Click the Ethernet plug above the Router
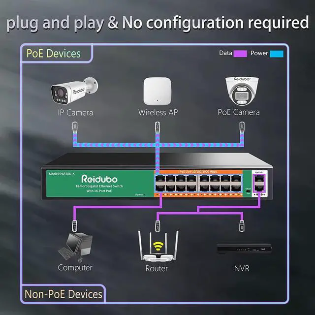The width and height of the screenshot is (315, 315). 158,226
